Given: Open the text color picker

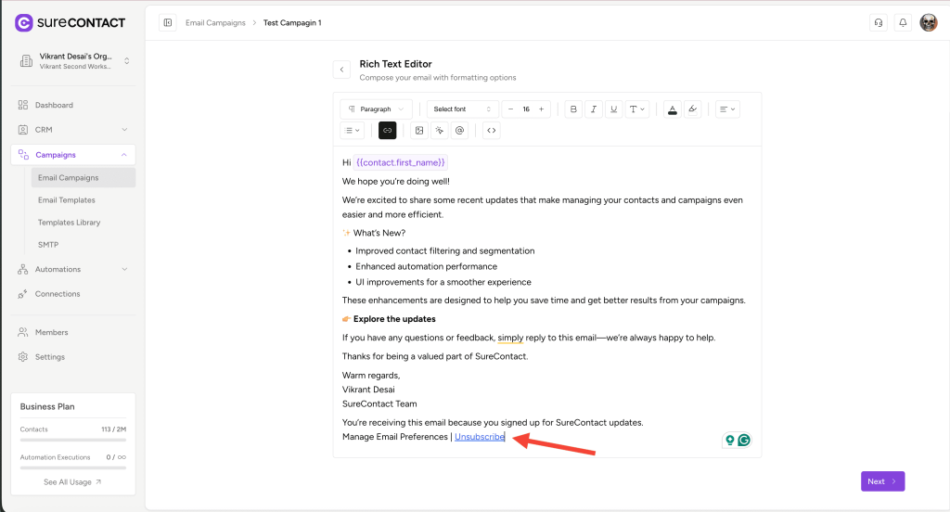Looking at the screenshot, I should point(673,109).
